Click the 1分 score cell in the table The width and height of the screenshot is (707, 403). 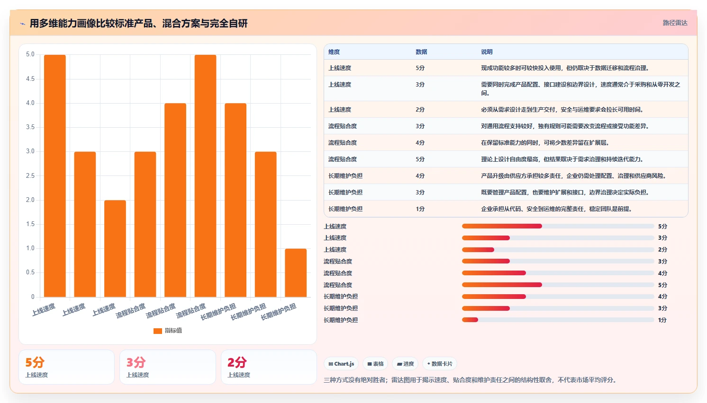click(x=420, y=209)
